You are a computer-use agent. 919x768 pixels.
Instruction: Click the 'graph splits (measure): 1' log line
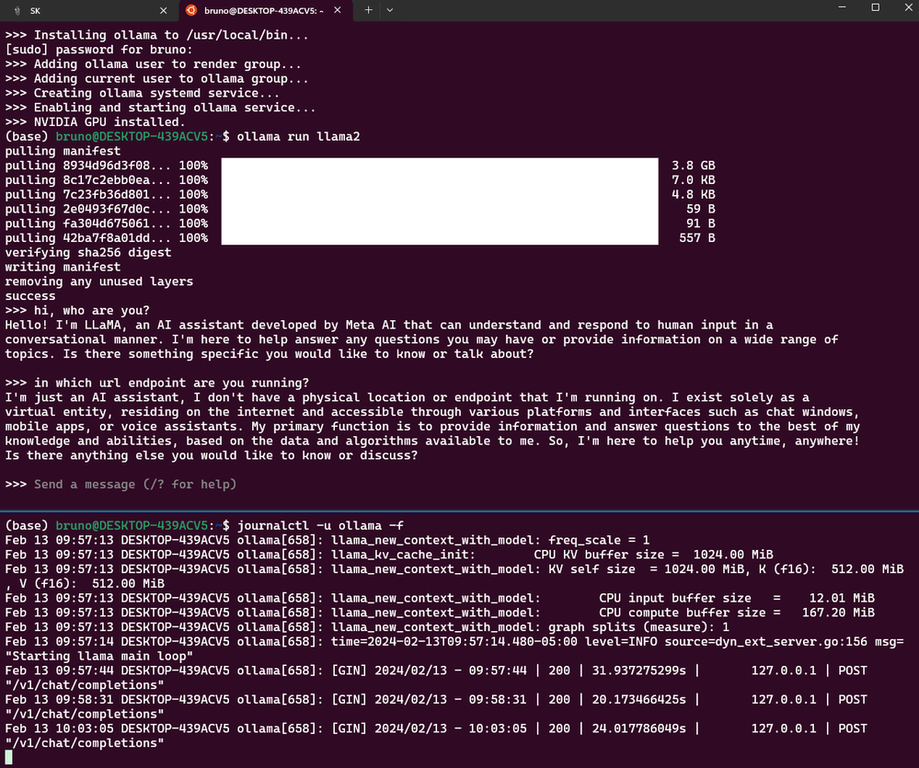[x=367, y=627]
